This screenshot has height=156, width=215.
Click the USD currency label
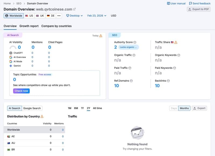point(113,16)
